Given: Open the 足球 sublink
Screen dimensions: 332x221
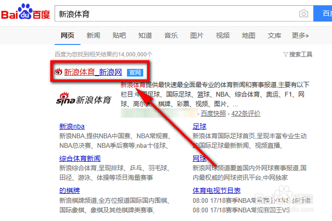Looking at the screenshot, I should 199,126.
